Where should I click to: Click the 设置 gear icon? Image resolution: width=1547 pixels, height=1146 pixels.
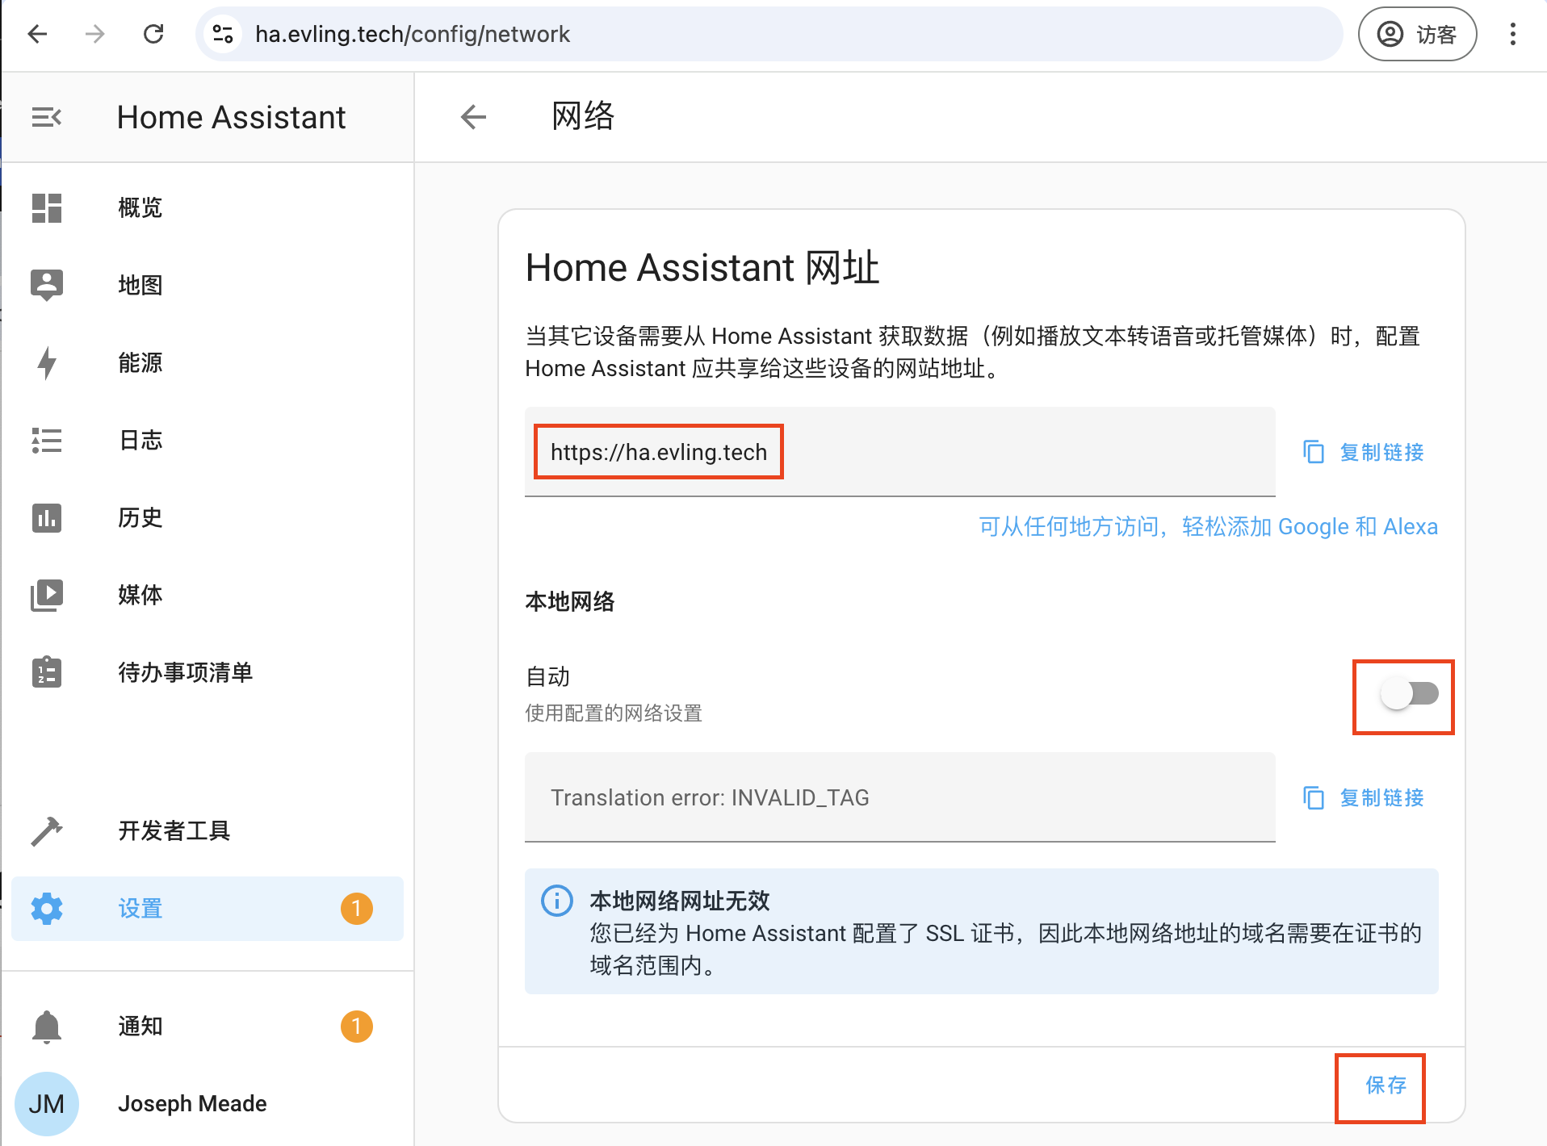(47, 909)
